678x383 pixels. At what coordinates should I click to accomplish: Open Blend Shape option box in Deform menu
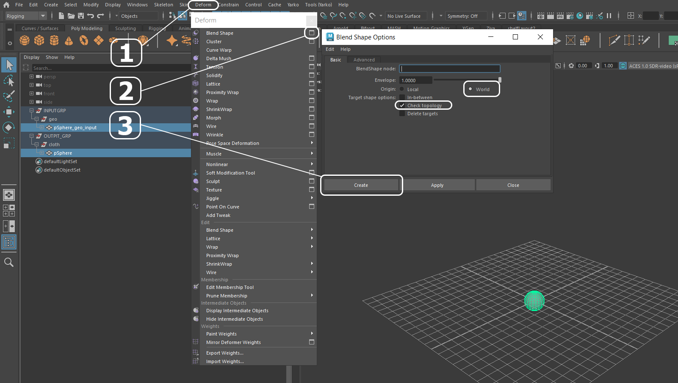[312, 33]
